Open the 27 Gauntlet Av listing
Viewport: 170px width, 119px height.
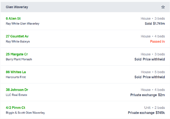tap(17, 36)
